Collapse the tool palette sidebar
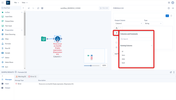 tap(23, 8)
